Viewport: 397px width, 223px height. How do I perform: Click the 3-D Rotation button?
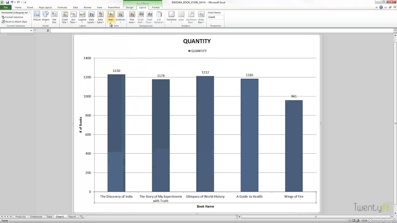coord(159,17)
